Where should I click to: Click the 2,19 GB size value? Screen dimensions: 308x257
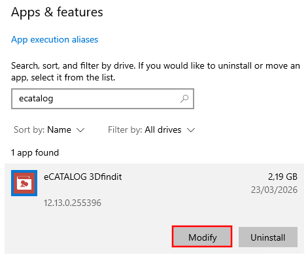point(282,177)
